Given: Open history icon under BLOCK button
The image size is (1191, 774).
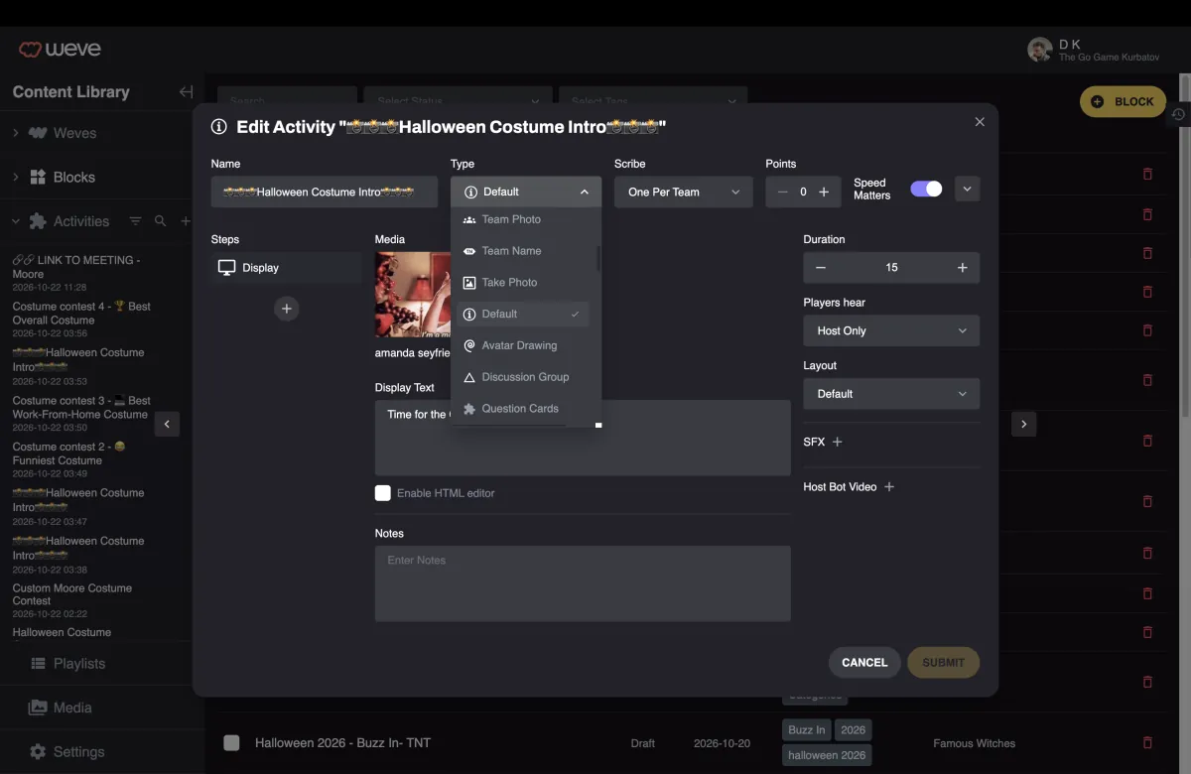Looking at the screenshot, I should pos(1178,114).
